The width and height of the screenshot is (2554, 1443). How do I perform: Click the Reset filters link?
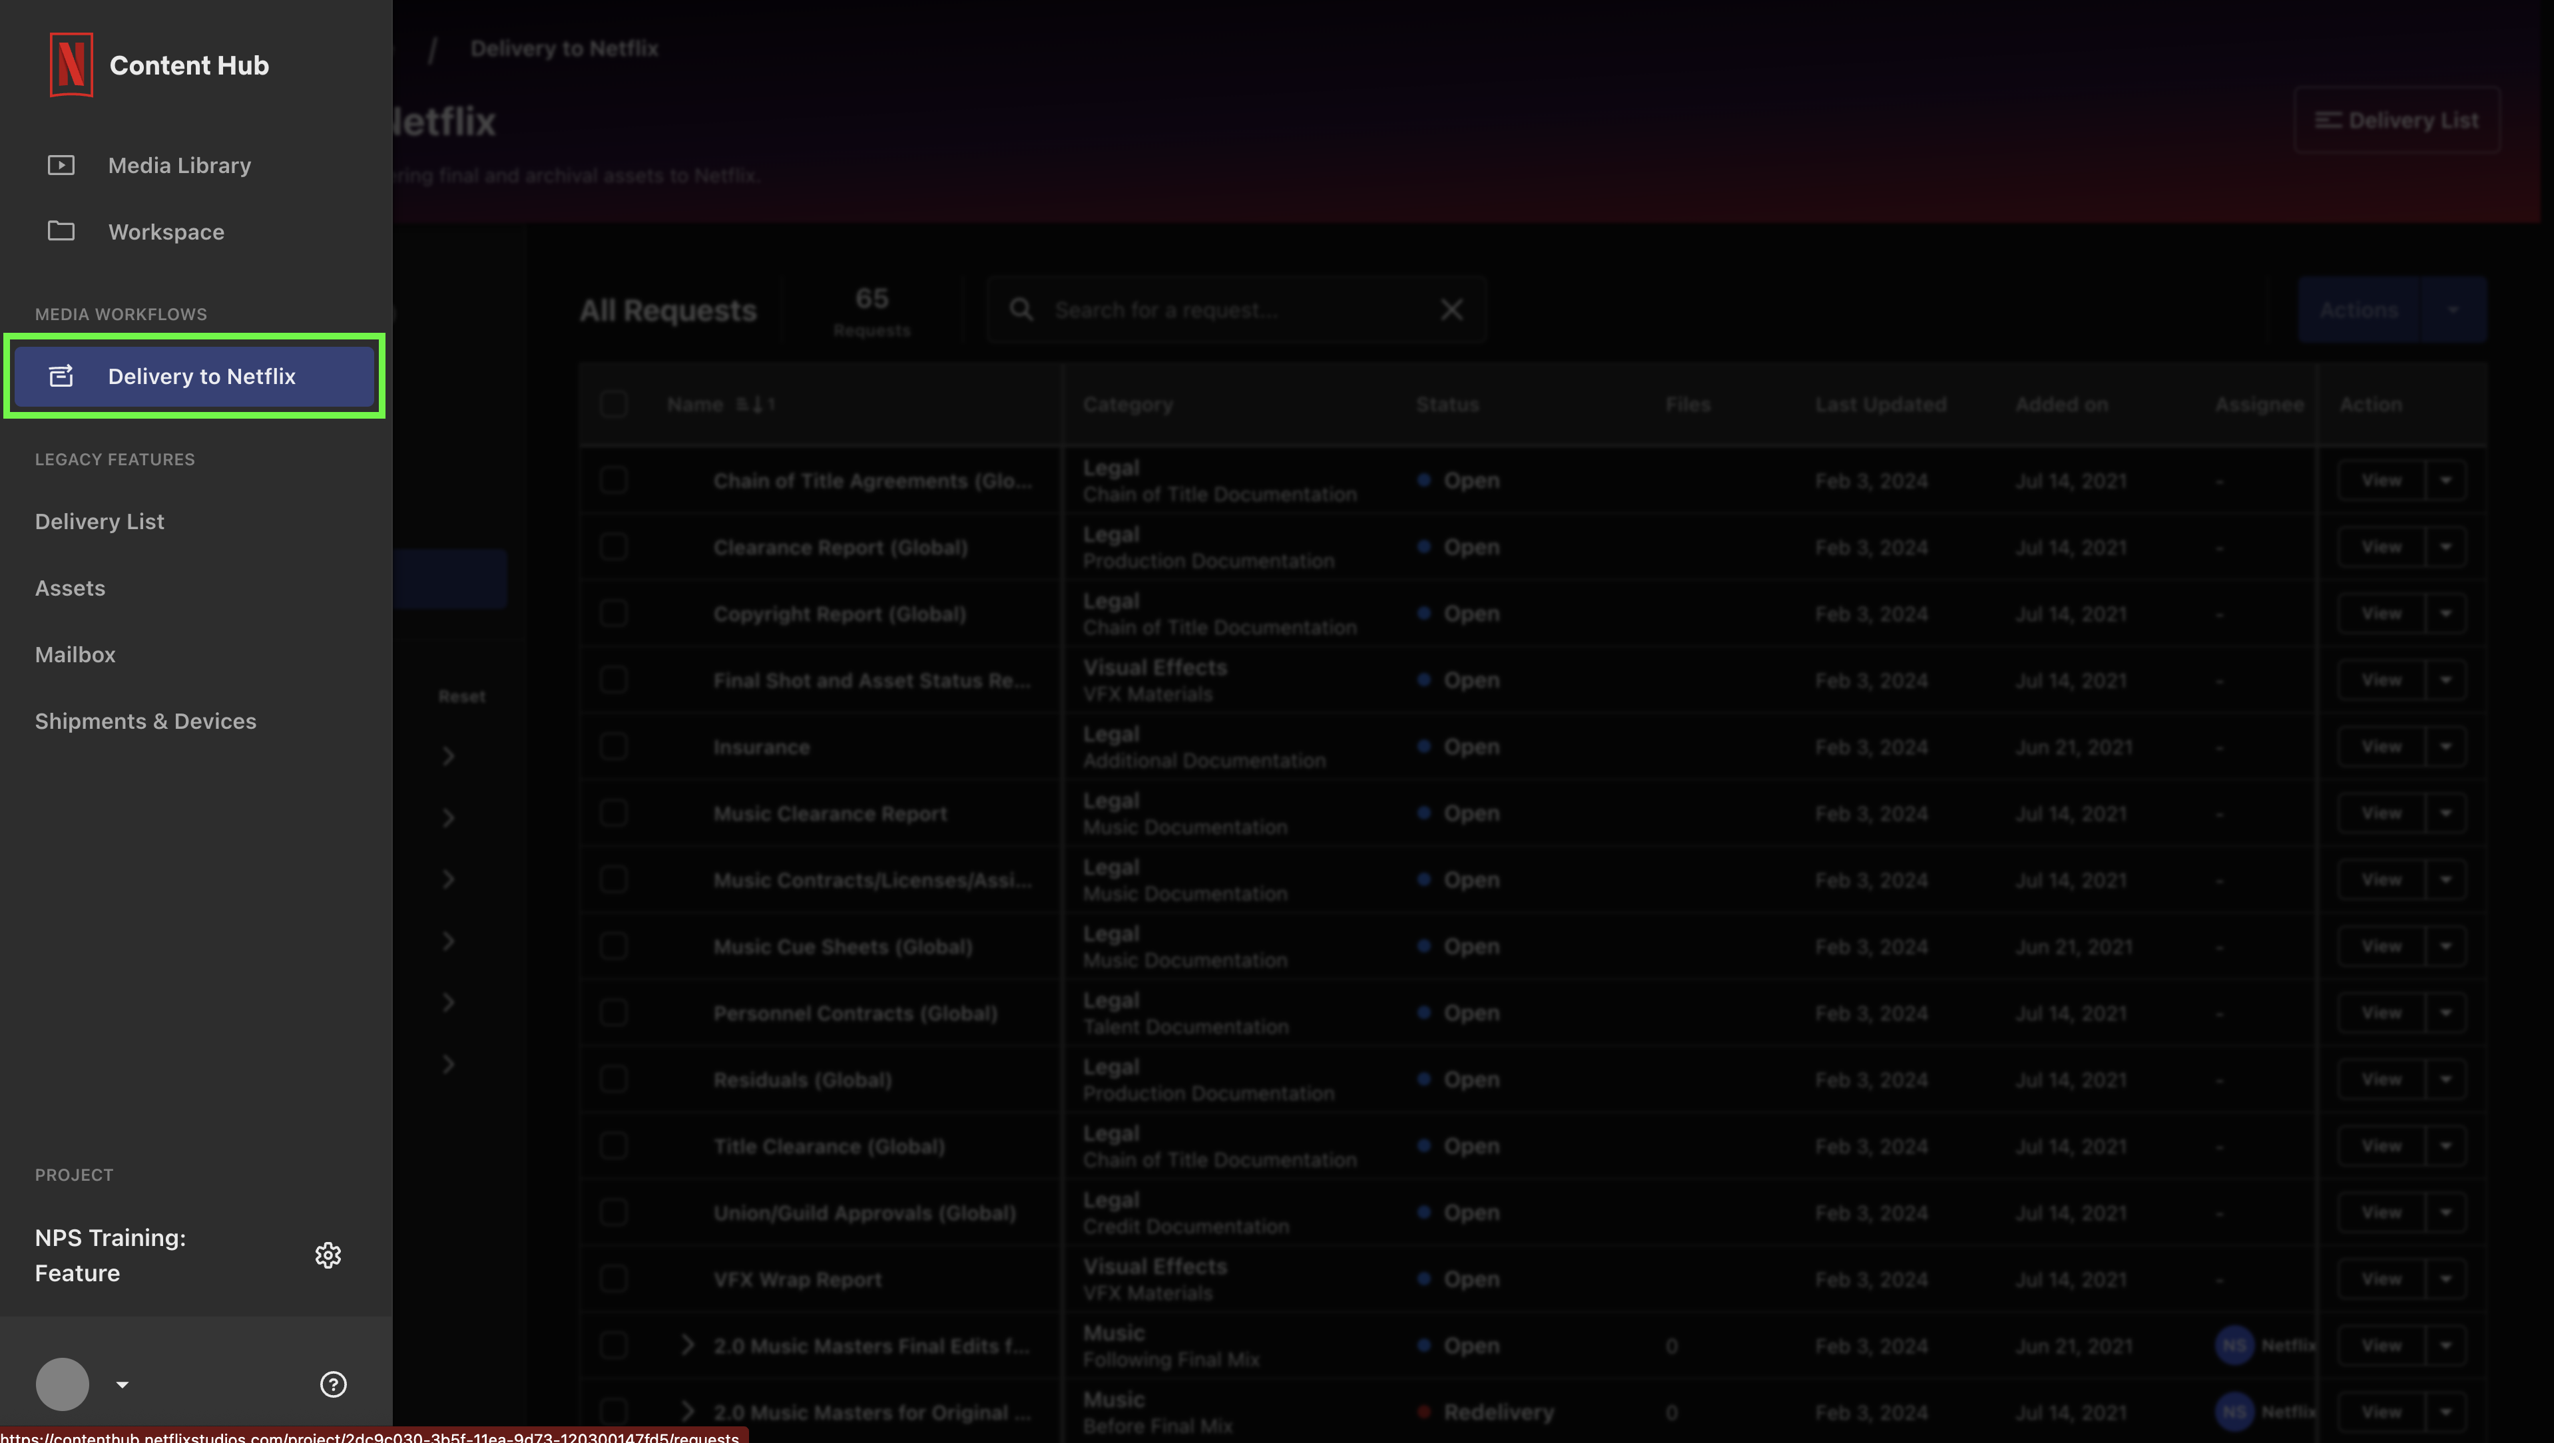462,697
